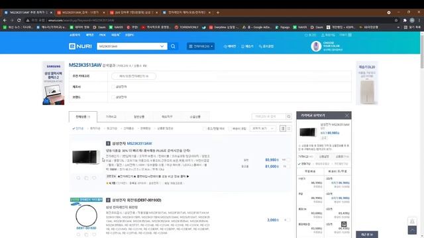This screenshot has height=238, width=424.
Task: Open the Twitter bookmark icon
Action: [x=203, y=27]
